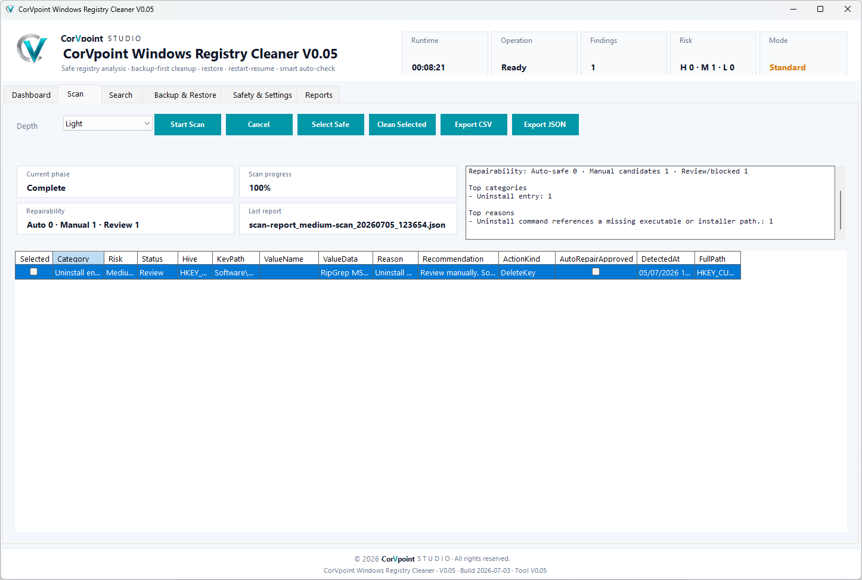
Task: Sort by the Category column header
Action: point(78,259)
